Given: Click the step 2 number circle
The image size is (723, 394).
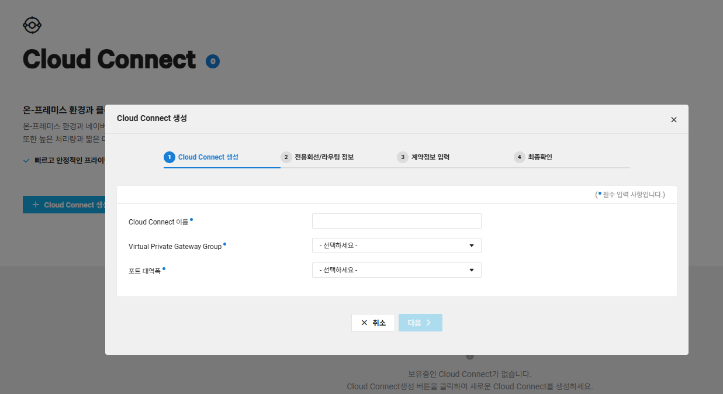Looking at the screenshot, I should tap(286, 157).
